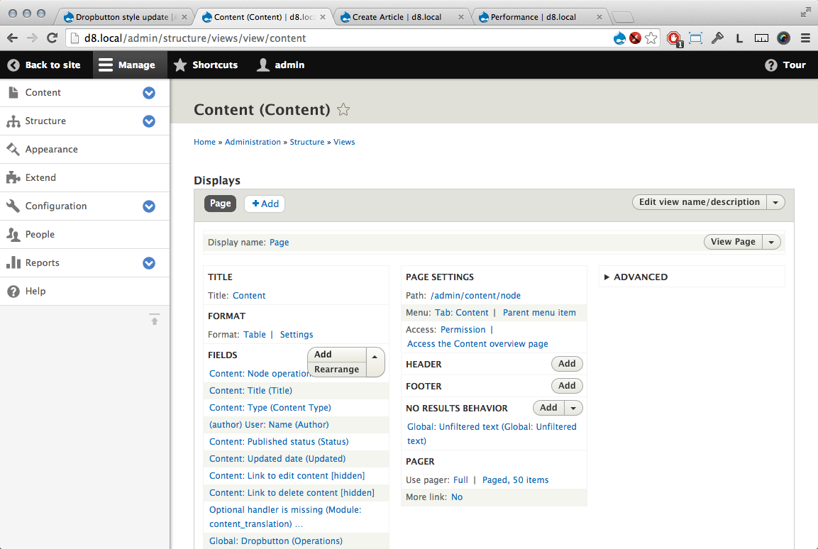
Task: Expand the Configuration submenu chevron
Action: (x=149, y=206)
